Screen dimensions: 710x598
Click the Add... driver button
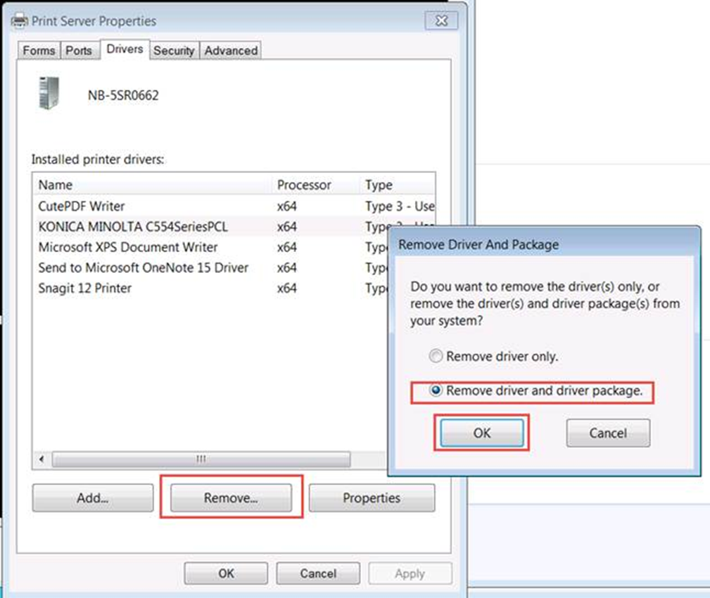click(x=92, y=498)
